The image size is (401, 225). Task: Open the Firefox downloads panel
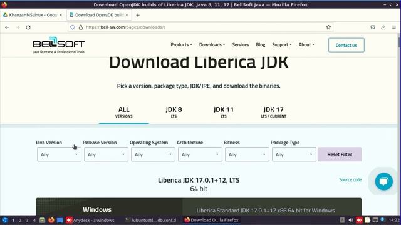383,27
